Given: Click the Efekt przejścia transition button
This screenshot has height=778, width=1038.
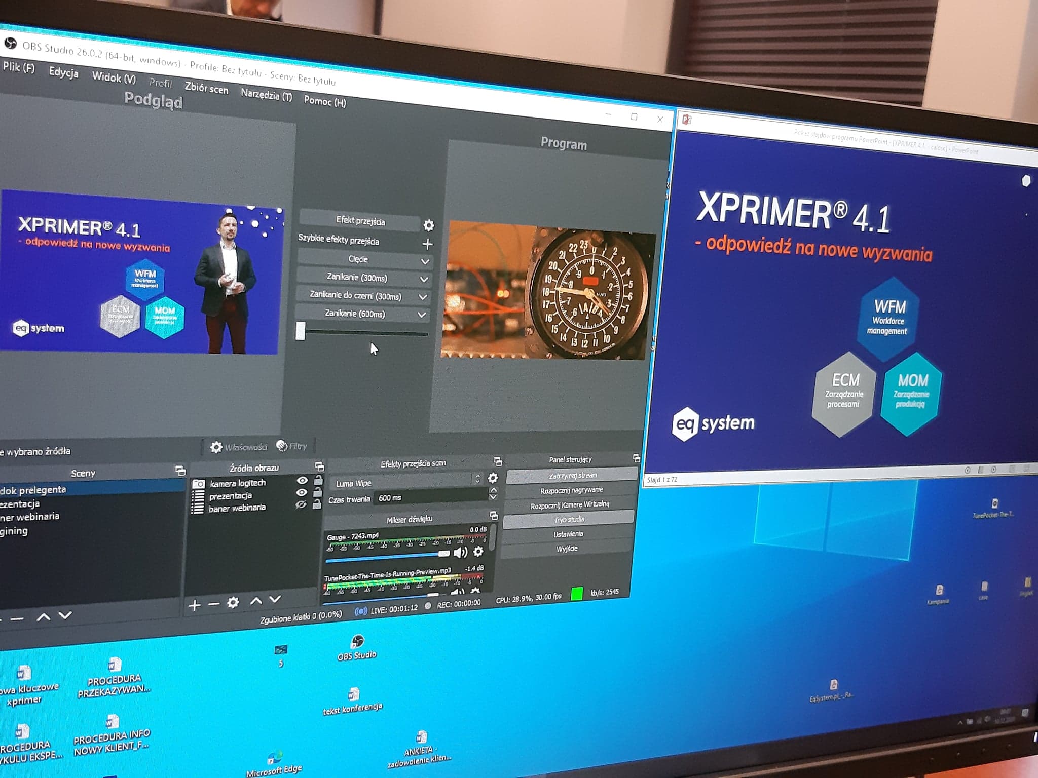Looking at the screenshot, I should click(x=360, y=221).
